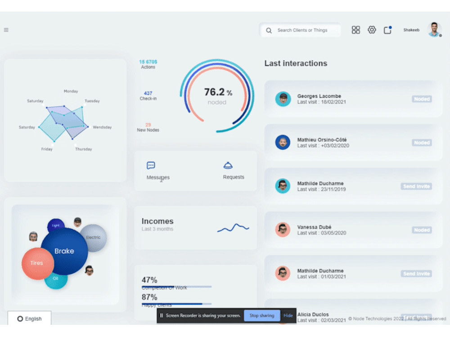Click the Messages label
450x337 pixels.
[x=158, y=177]
